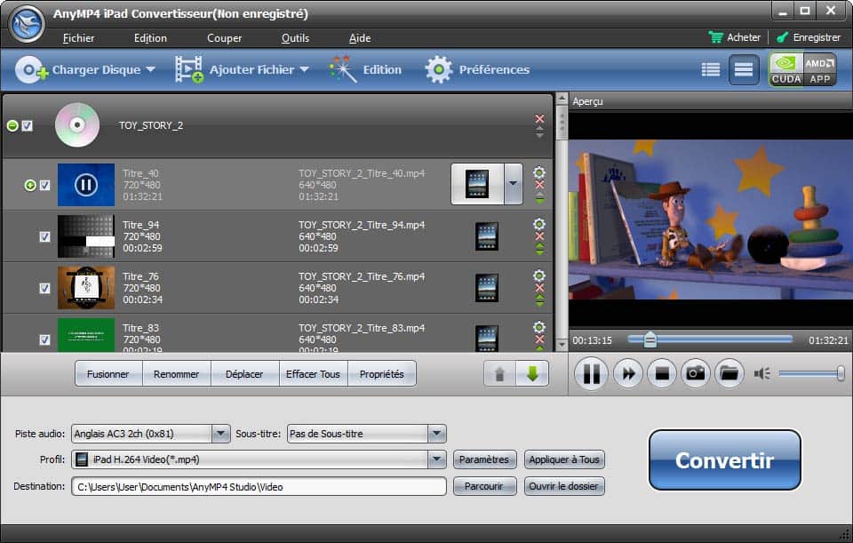Image resolution: width=853 pixels, height=543 pixels.
Task: Open settings gear for Titre_83
Action: [539, 326]
